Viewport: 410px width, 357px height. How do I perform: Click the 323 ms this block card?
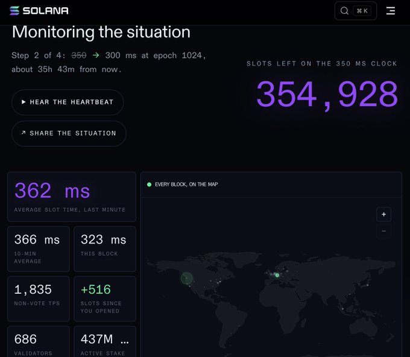click(x=105, y=249)
